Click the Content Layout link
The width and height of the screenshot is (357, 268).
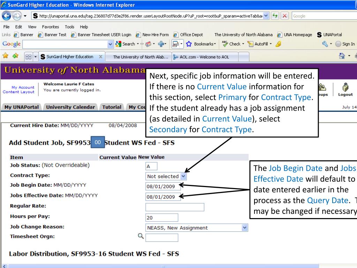[18, 92]
